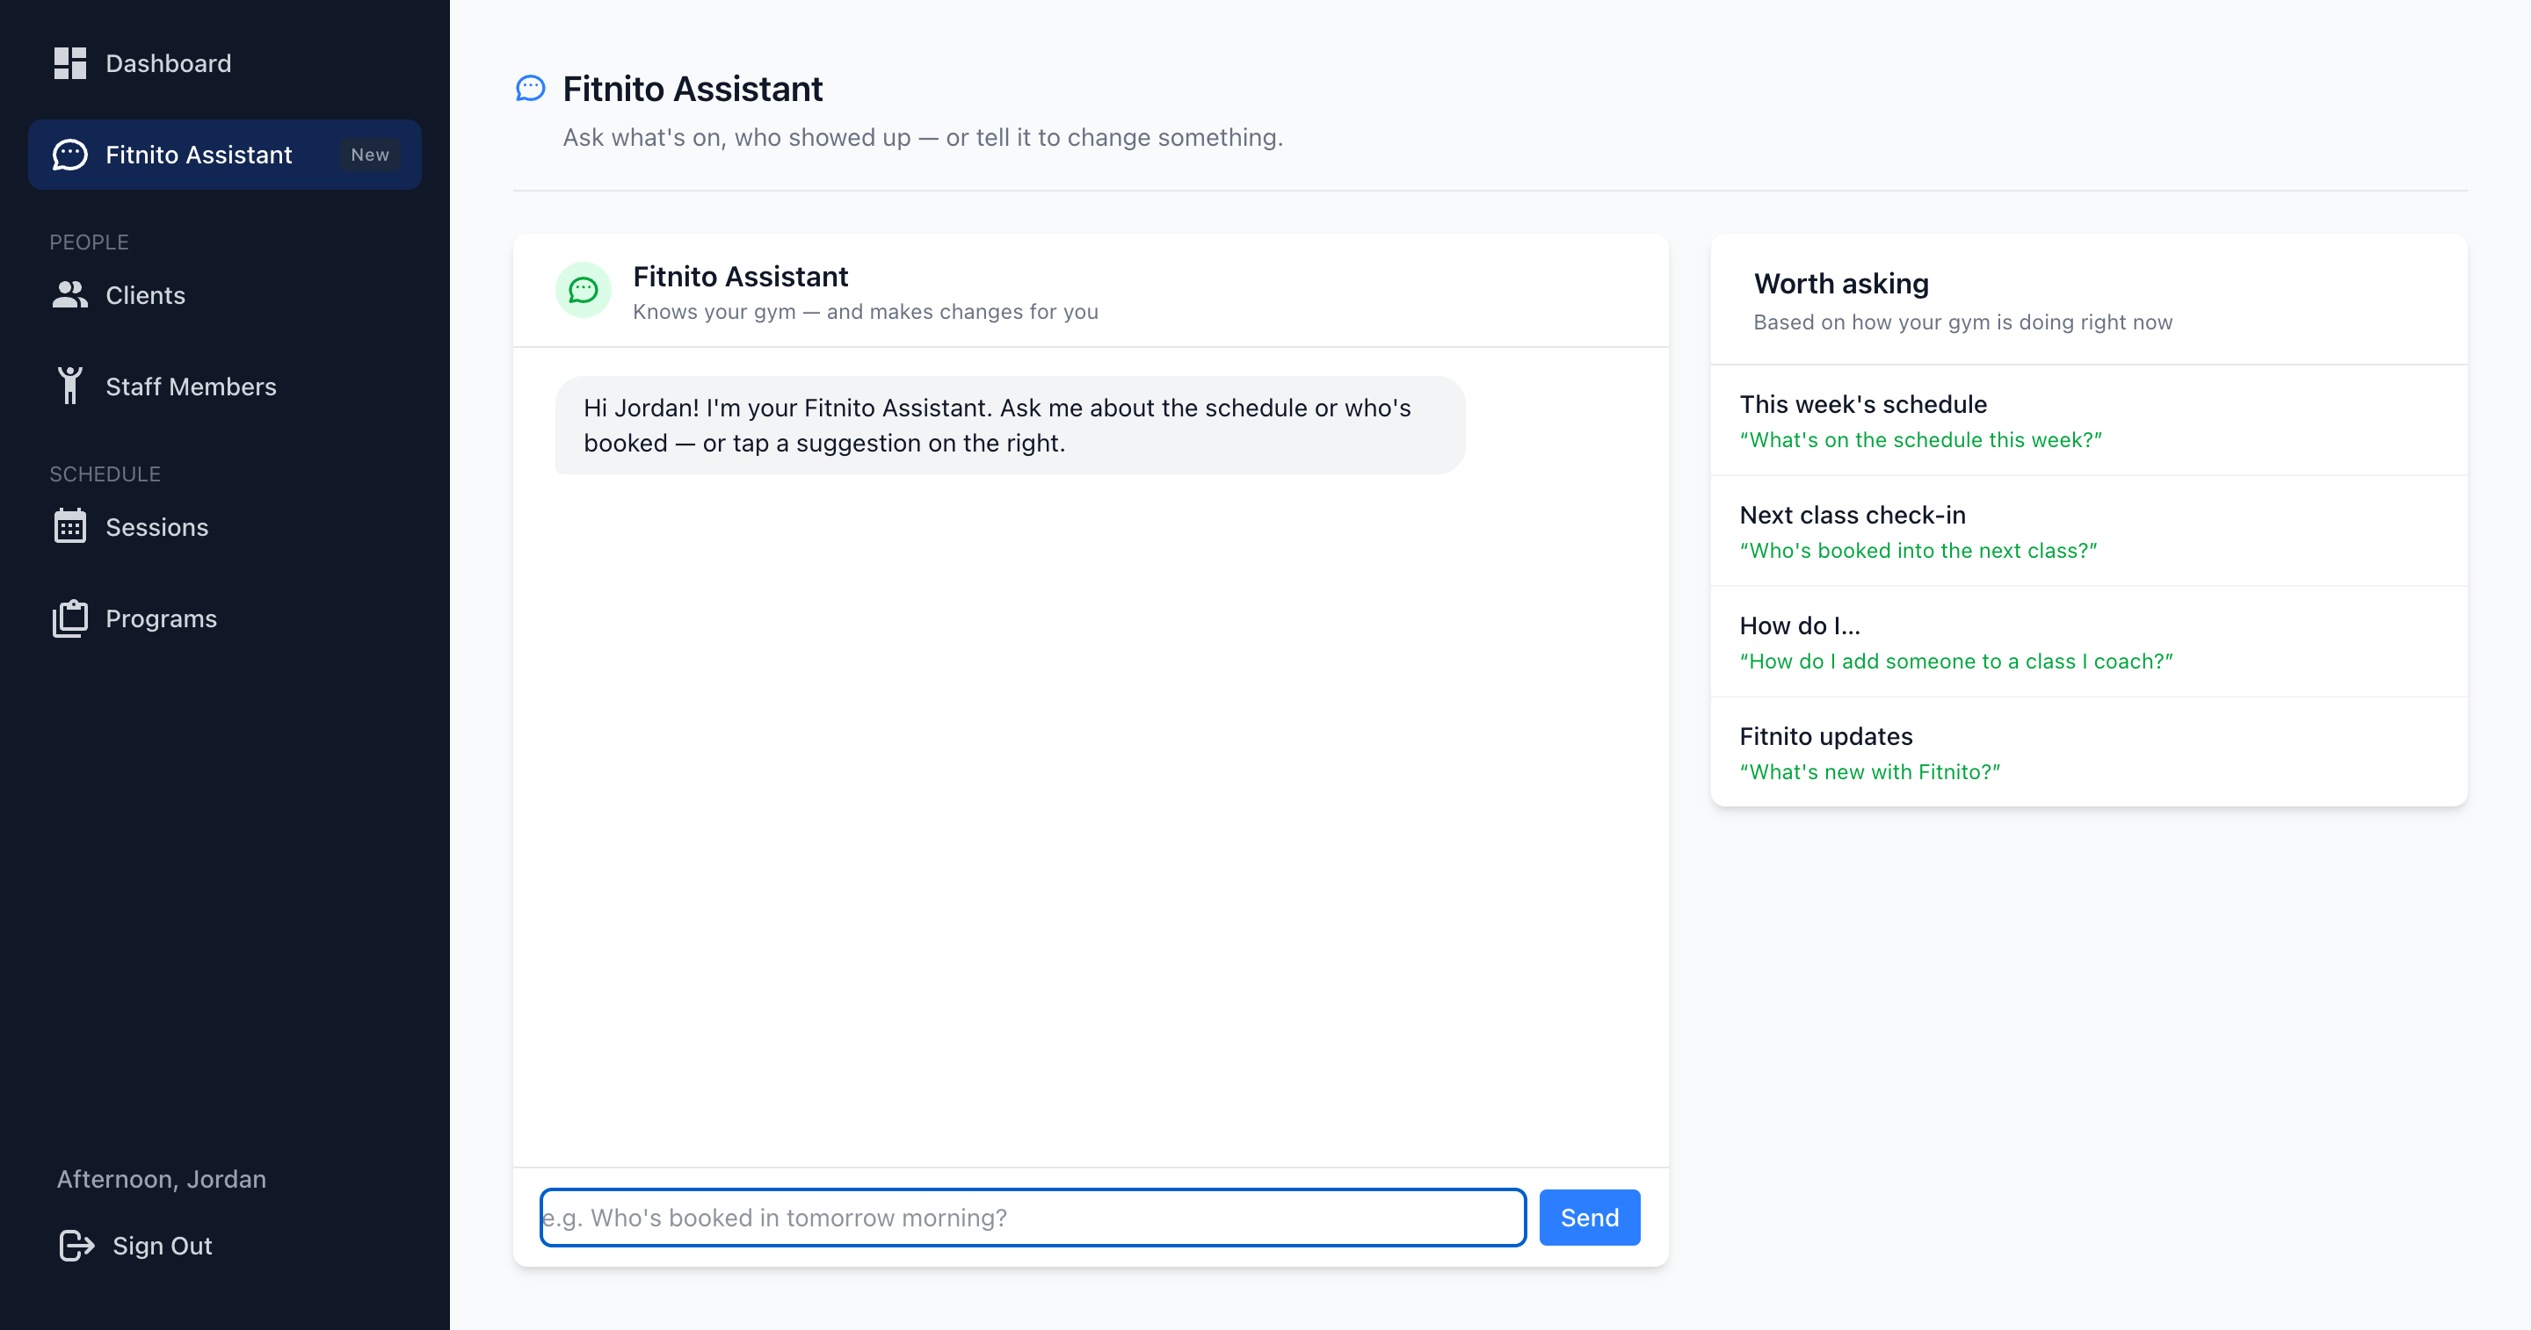Viewport: 2531px width, 1330px height.
Task: Open Staff Members section
Action: click(x=225, y=387)
